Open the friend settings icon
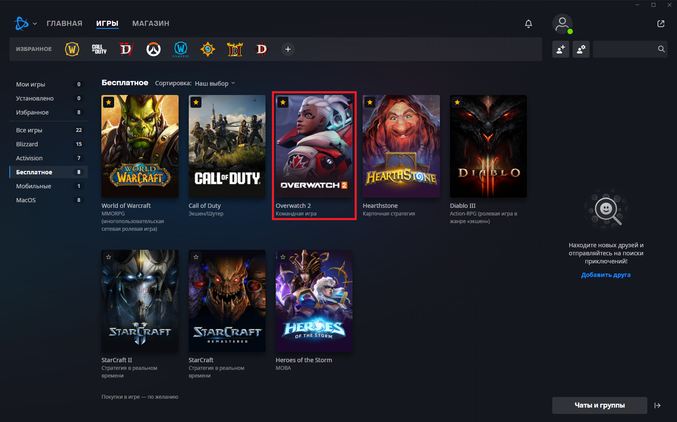 click(581, 49)
